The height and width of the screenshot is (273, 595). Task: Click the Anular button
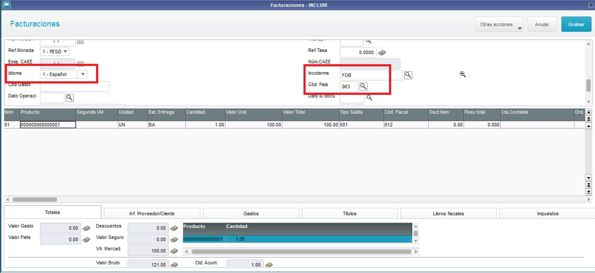[x=542, y=24]
